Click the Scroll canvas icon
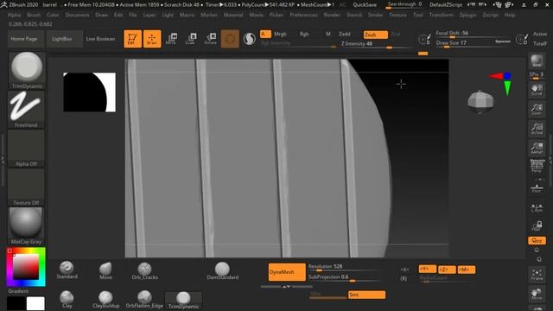 pyautogui.click(x=537, y=90)
